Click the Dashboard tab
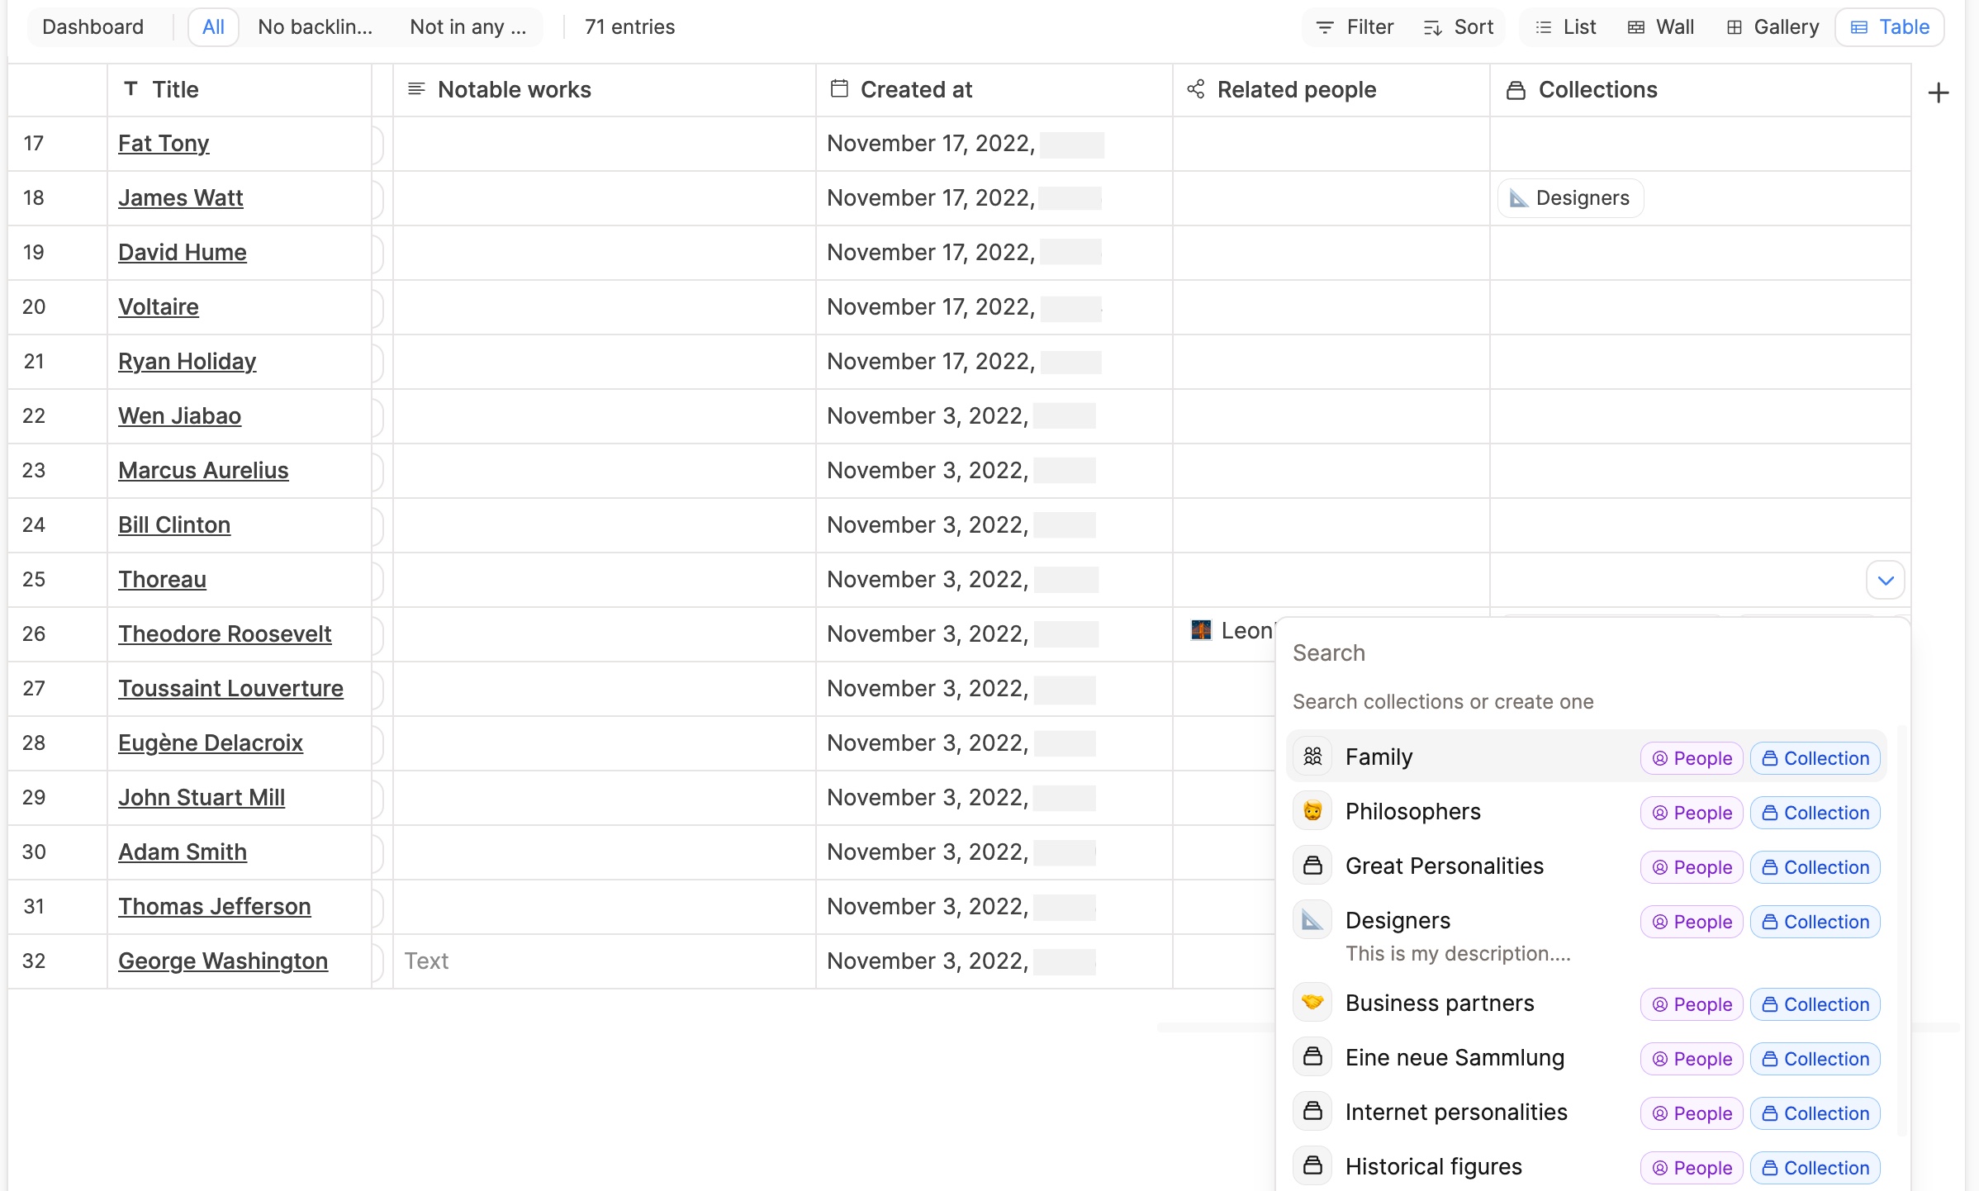 (x=91, y=27)
